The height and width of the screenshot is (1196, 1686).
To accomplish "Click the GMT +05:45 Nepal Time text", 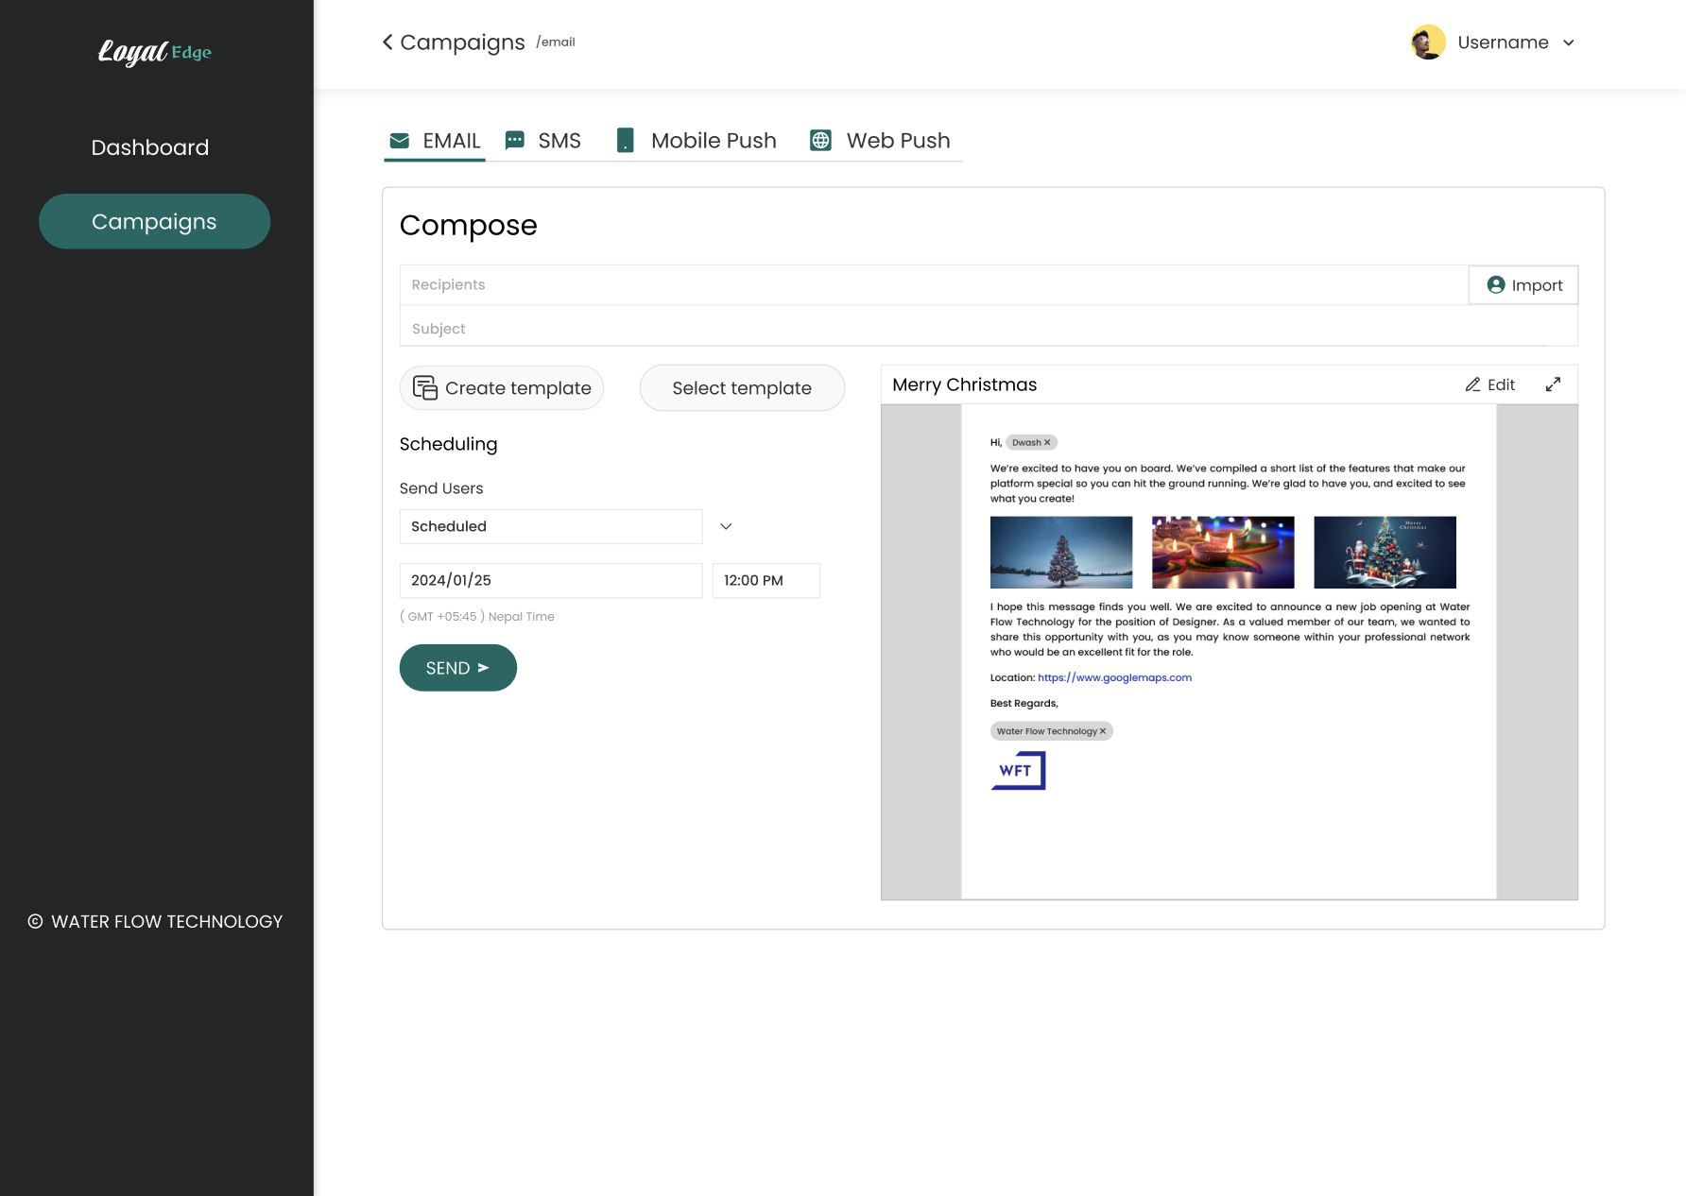I will click(477, 616).
